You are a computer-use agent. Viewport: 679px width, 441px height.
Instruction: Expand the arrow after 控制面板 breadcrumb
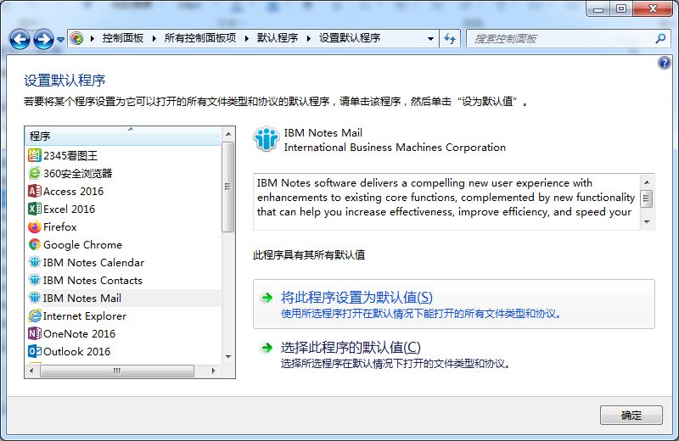pyautogui.click(x=154, y=38)
